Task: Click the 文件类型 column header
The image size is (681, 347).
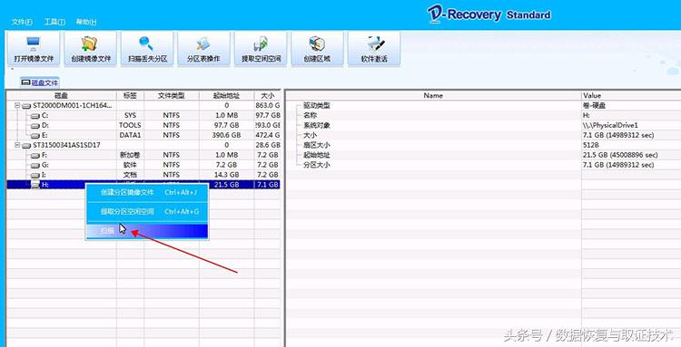Action: [x=172, y=95]
